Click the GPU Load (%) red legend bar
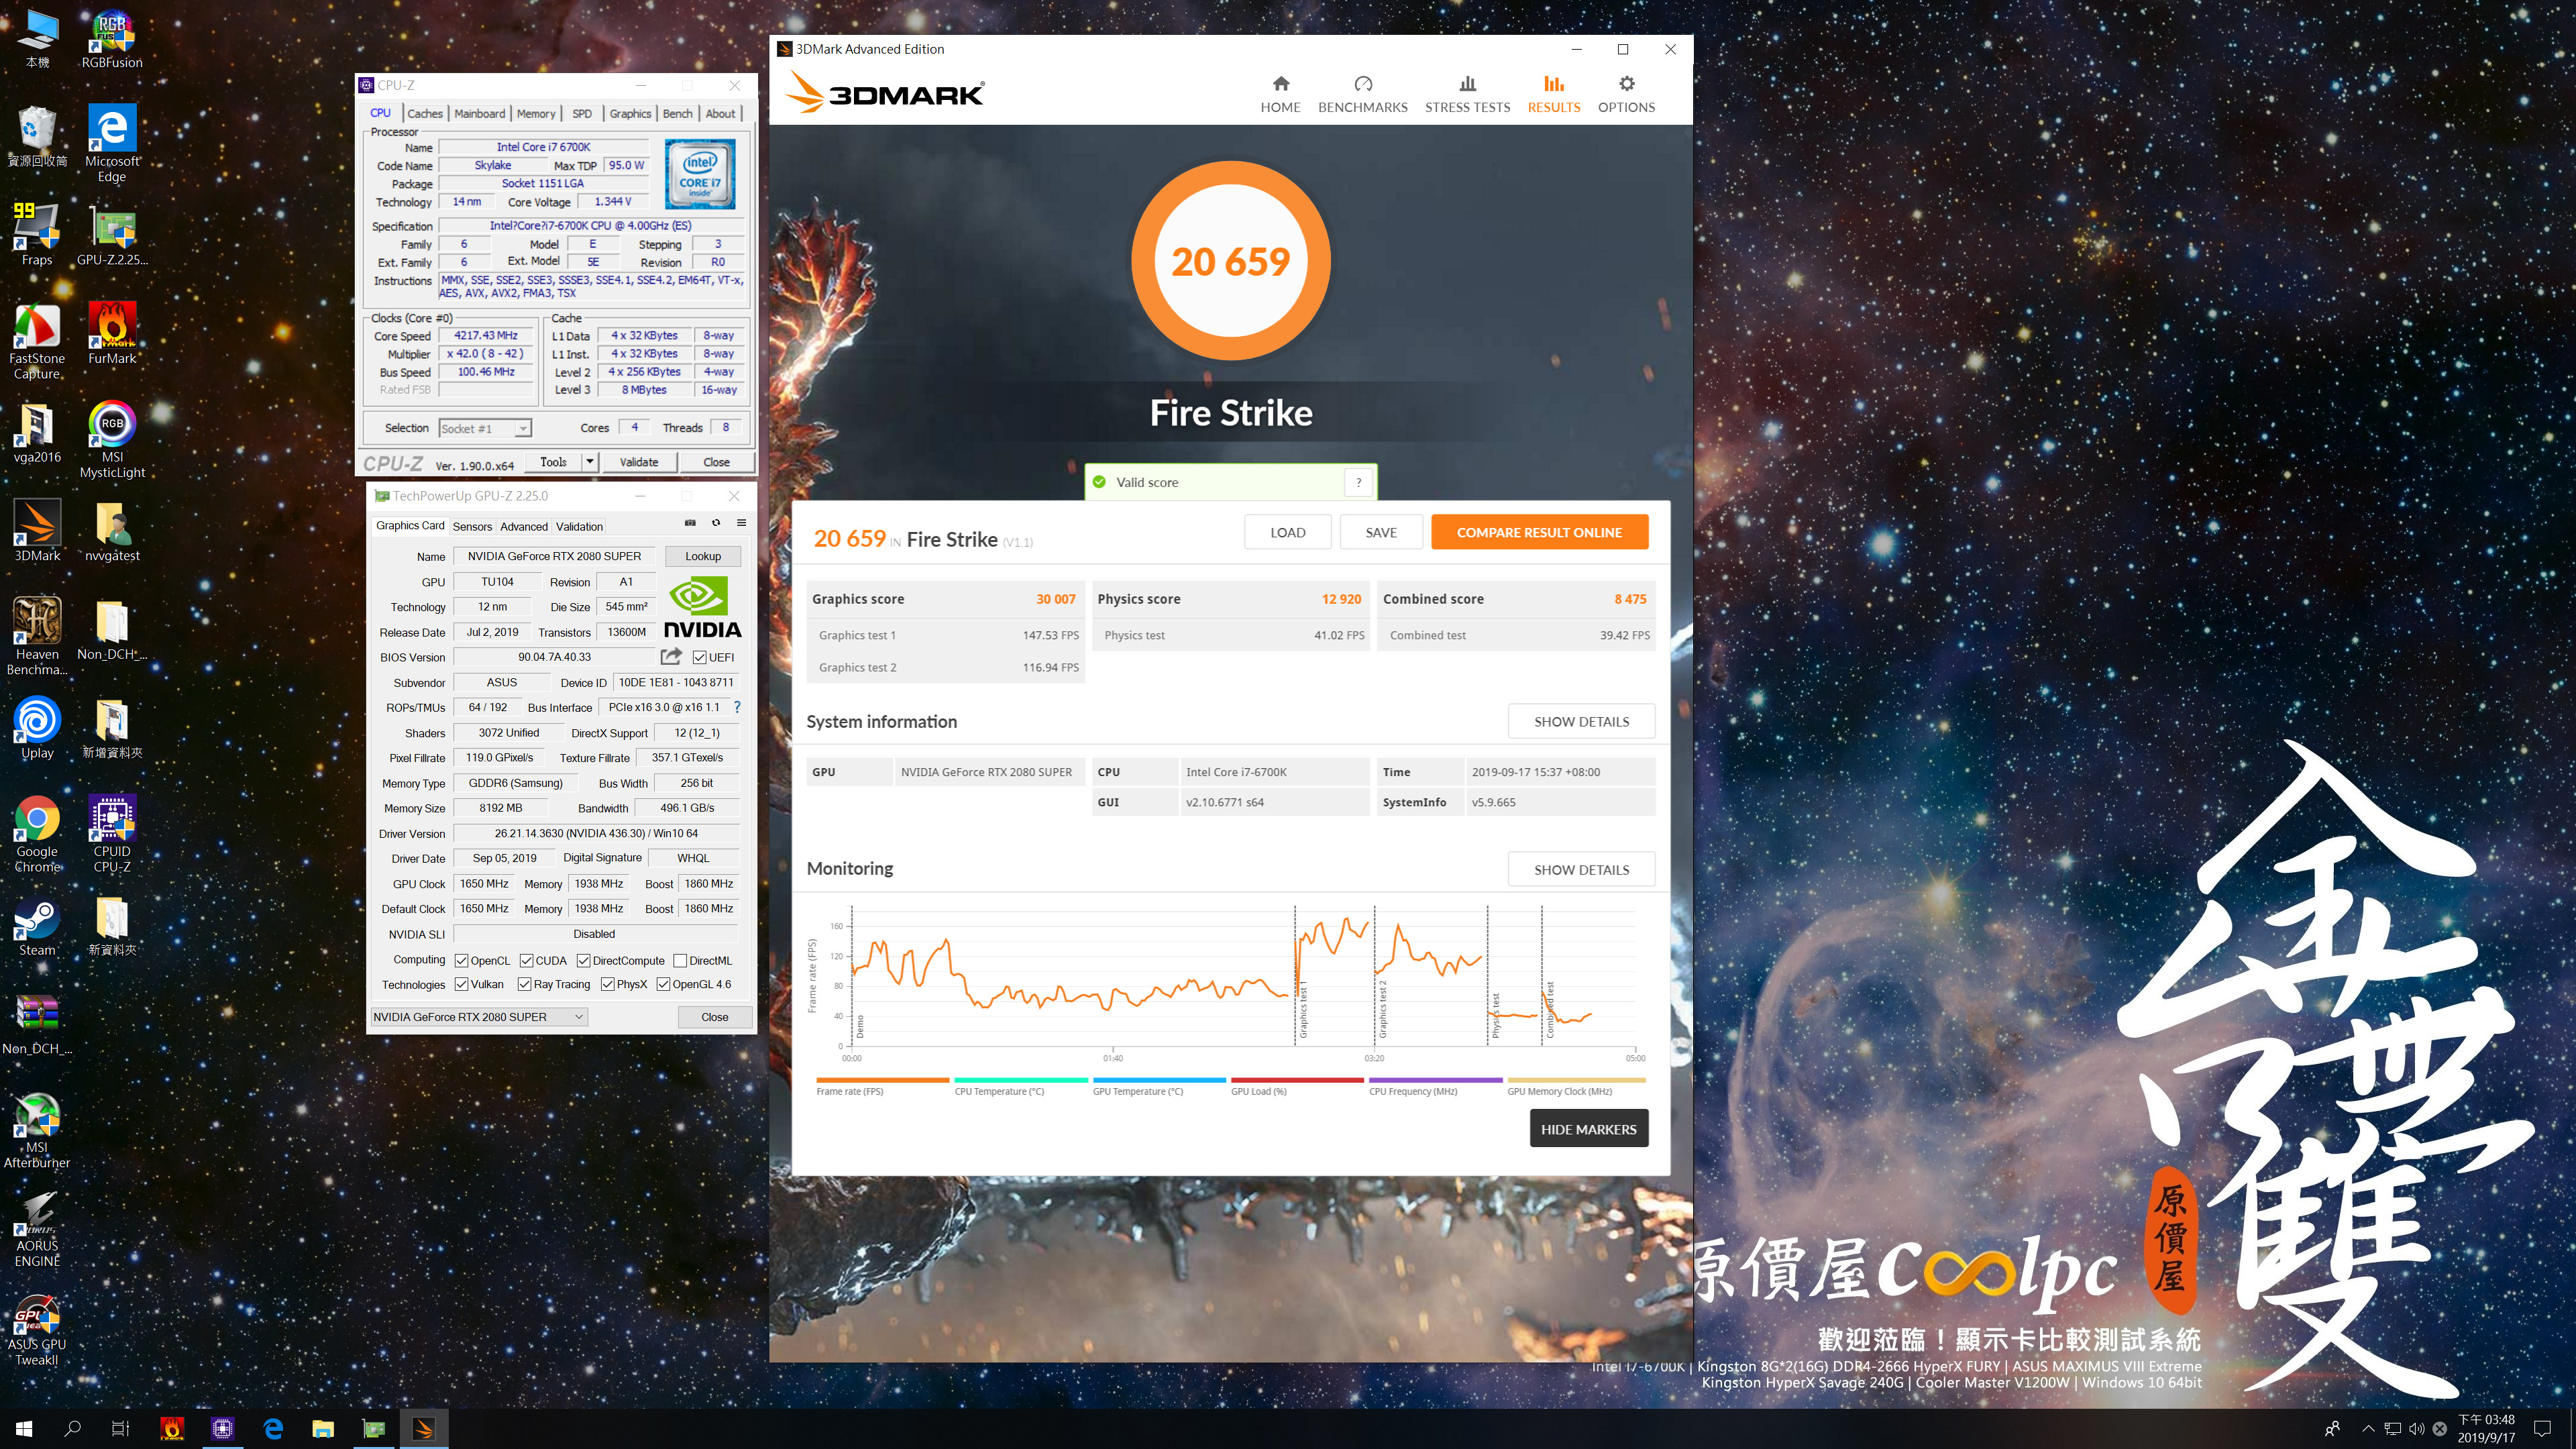2576x1449 pixels. click(1297, 1080)
